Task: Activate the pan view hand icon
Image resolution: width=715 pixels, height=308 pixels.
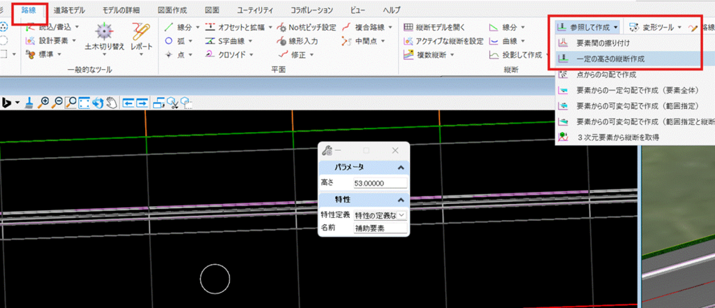Action: coord(112,103)
